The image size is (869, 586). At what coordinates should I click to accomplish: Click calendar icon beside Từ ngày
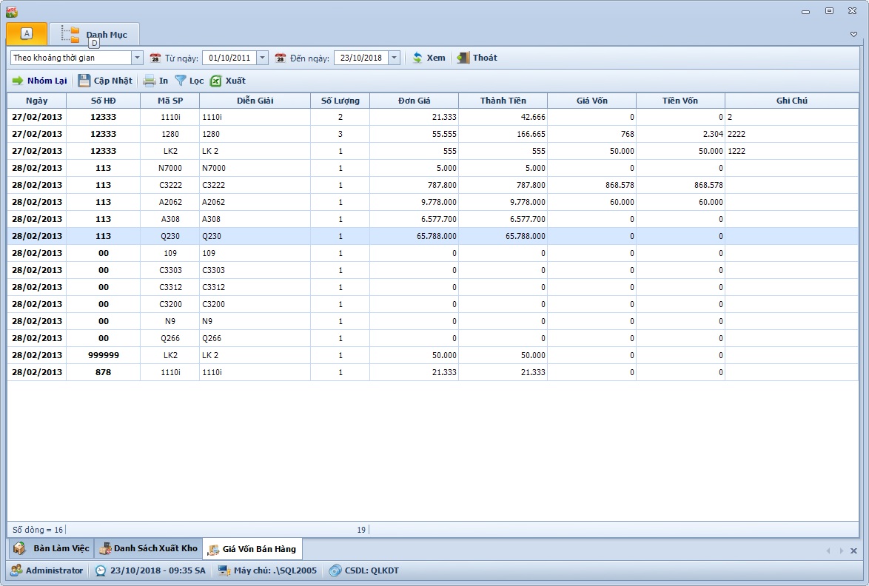155,58
